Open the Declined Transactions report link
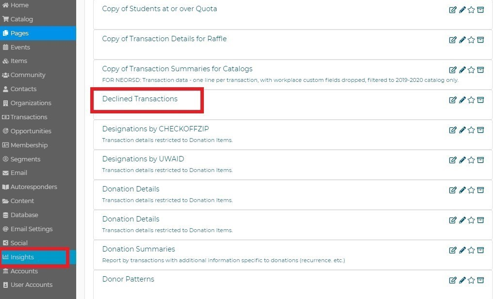 (140, 99)
